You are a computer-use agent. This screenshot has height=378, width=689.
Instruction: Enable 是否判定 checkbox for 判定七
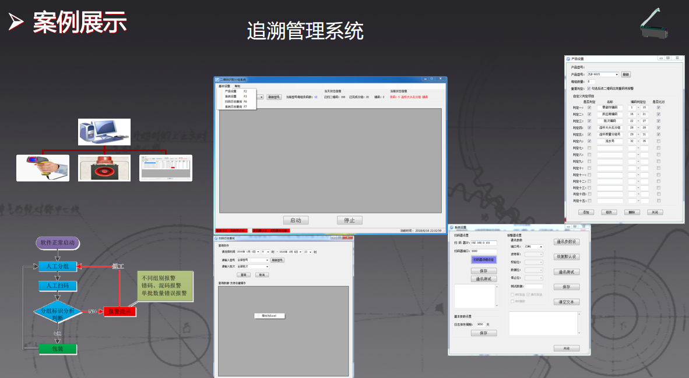pos(589,148)
